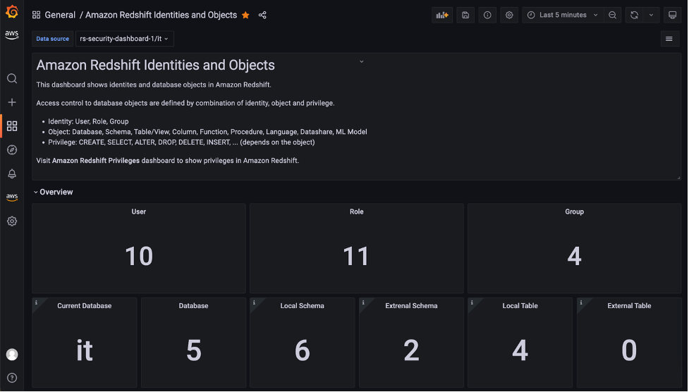Click the User count value 10
This screenshot has width=689, height=392.
coord(139,256)
